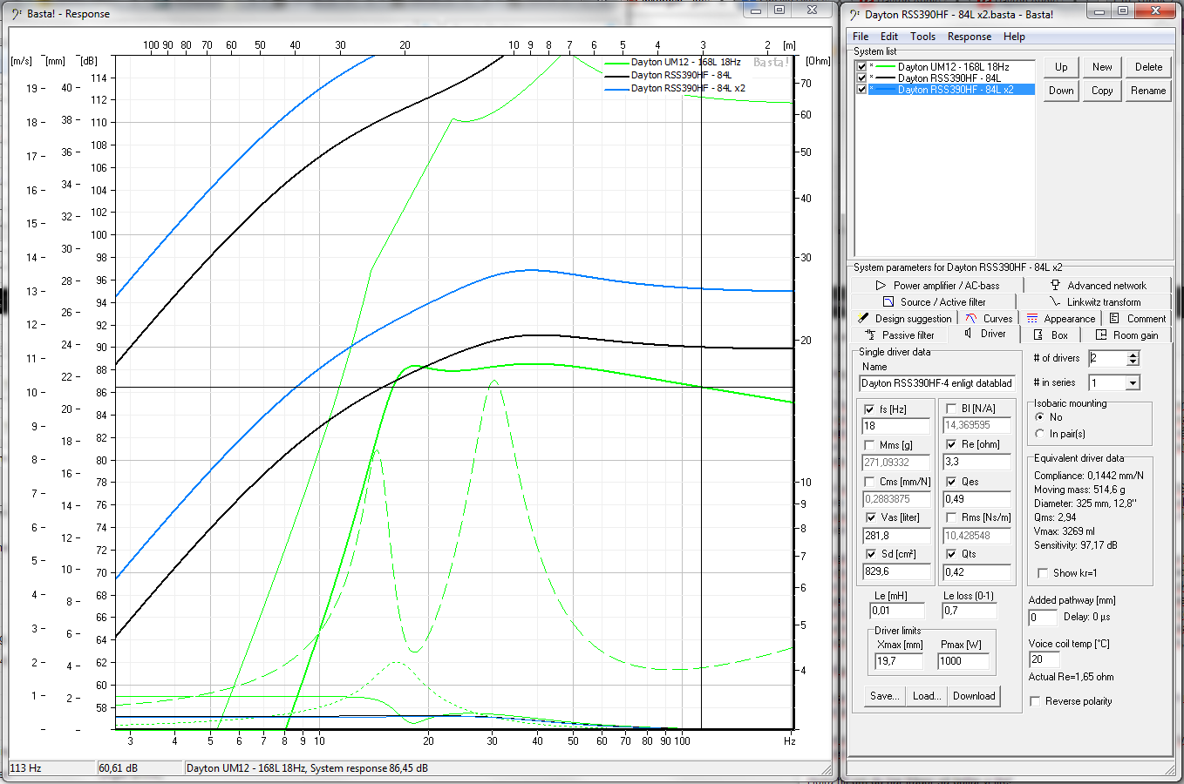Toggle the Re [ohm] checkbox
The image size is (1184, 784).
(x=951, y=444)
